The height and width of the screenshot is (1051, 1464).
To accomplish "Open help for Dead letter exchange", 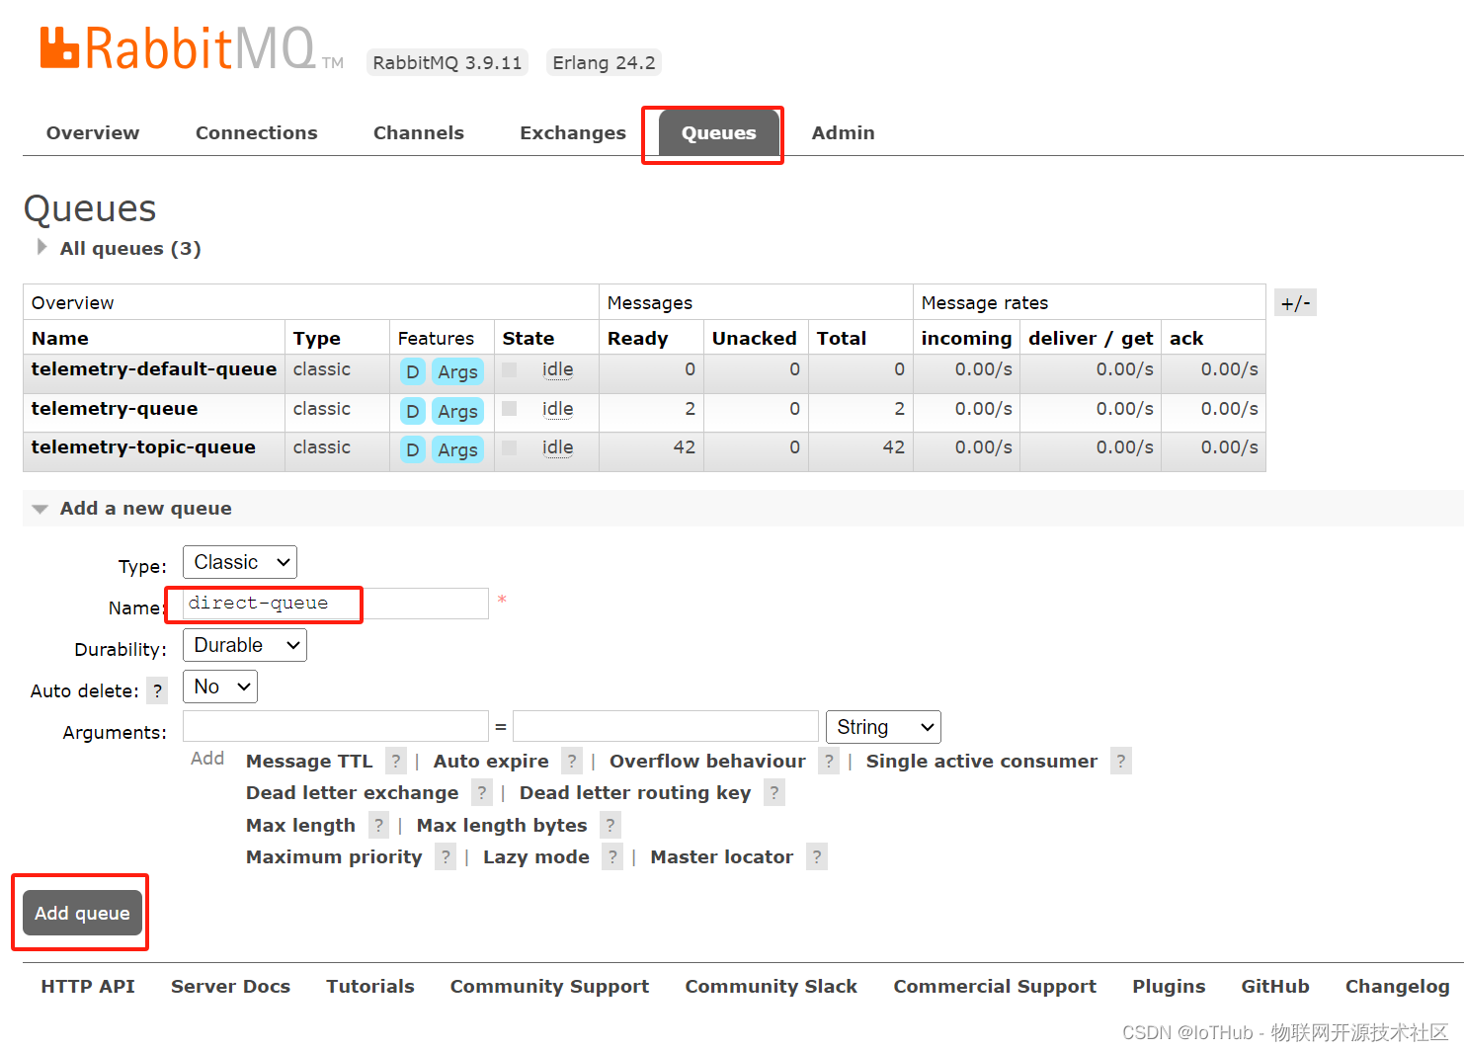I will pyautogui.click(x=482, y=792).
